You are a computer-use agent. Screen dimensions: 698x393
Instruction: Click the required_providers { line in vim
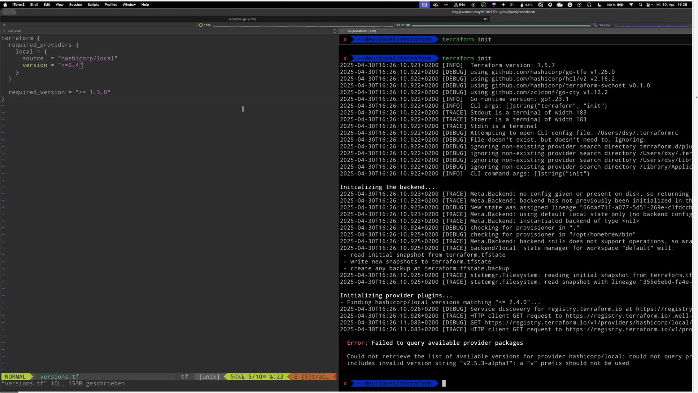(x=43, y=45)
